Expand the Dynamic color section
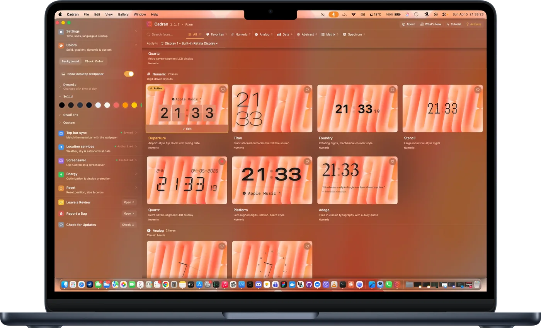 click(x=60, y=86)
